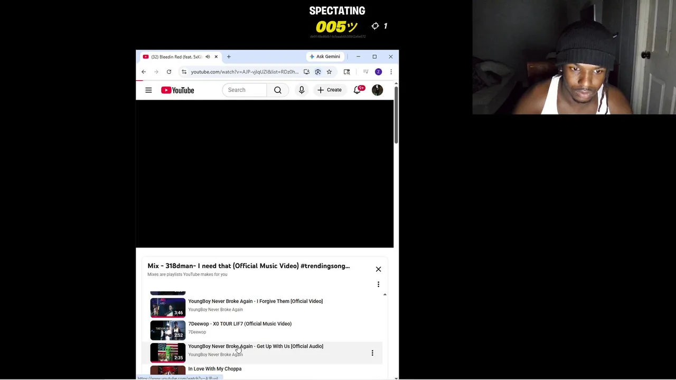Start voice search with microphone icon
676x380 pixels.
coord(302,90)
